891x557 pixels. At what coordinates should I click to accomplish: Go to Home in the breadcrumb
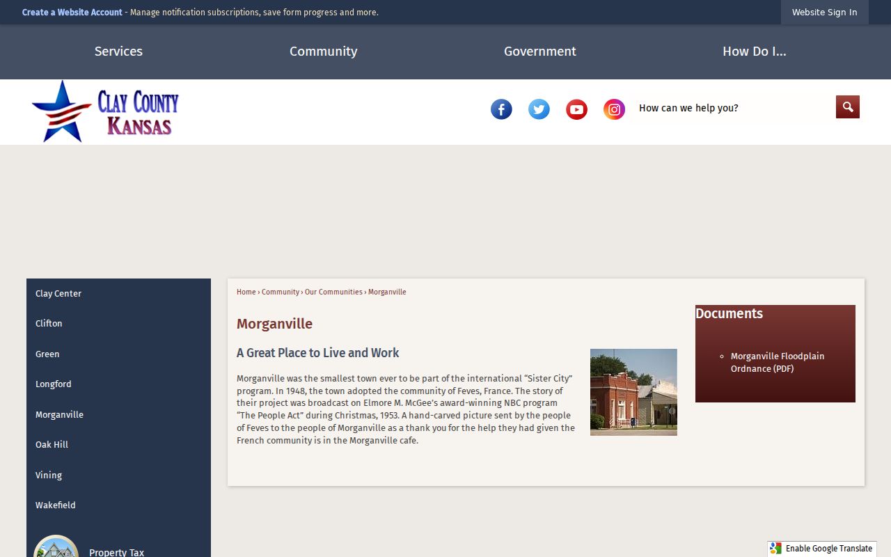[246, 292]
